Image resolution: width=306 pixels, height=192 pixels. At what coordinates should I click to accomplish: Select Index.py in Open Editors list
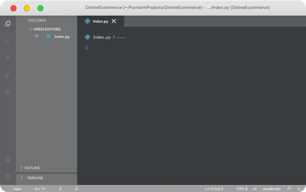pyautogui.click(x=62, y=37)
